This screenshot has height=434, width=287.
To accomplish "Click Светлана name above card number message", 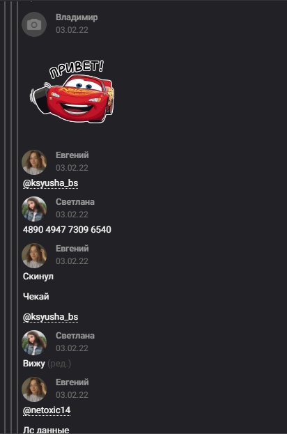I will tap(75, 202).
